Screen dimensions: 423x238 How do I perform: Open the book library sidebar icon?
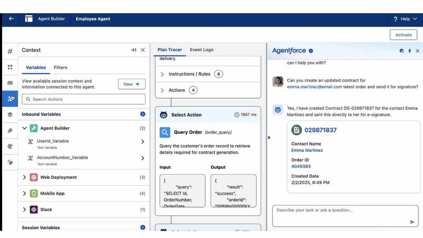click(10, 83)
